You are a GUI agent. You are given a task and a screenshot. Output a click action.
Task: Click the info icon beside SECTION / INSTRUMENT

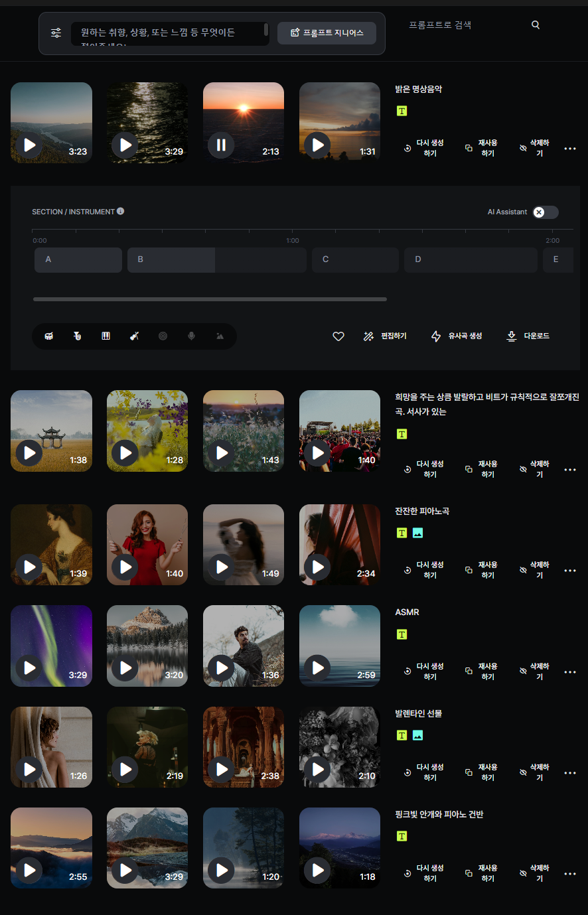click(x=121, y=212)
